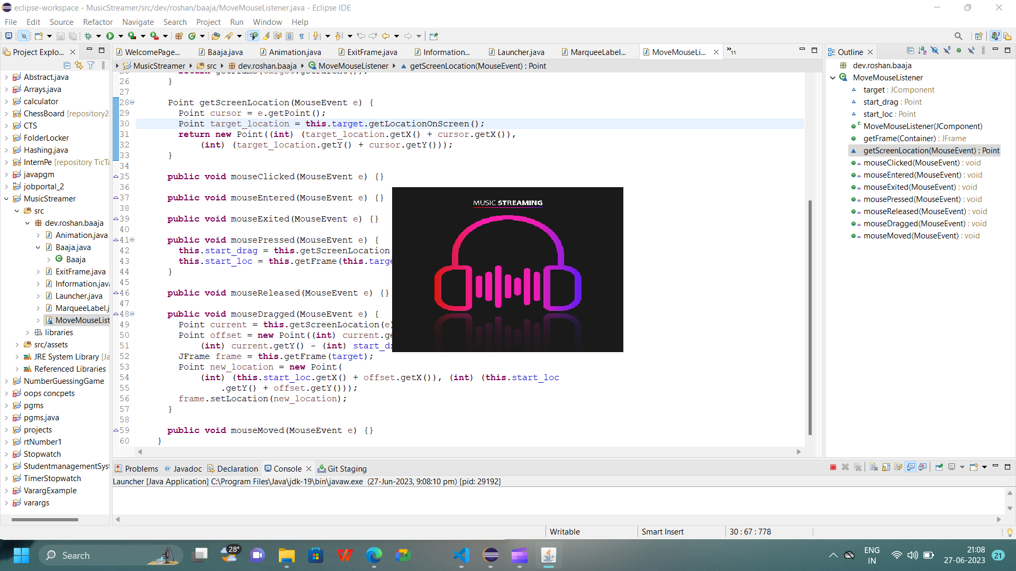Switch to Launcher.java editor tab
This screenshot has width=1016, height=571.
515,52
